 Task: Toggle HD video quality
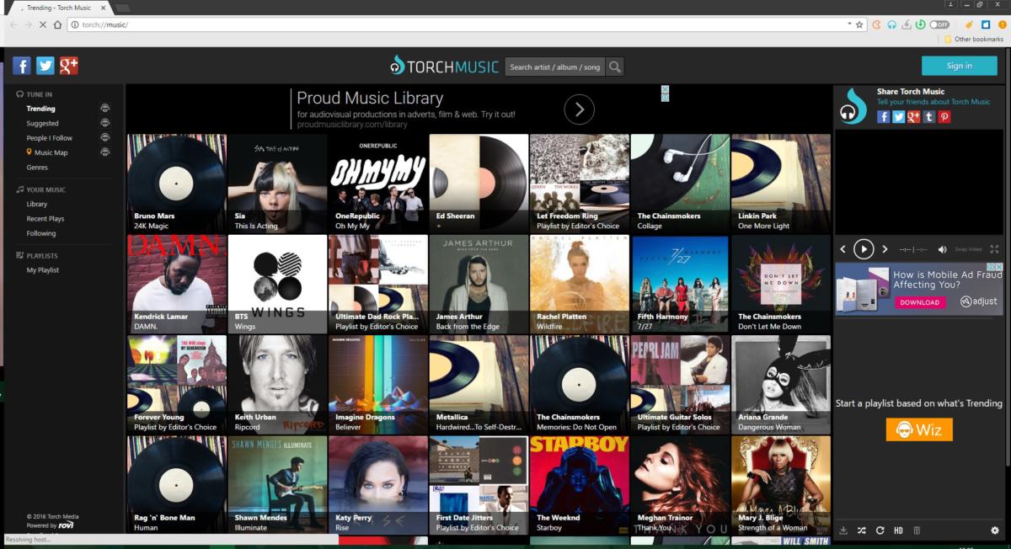coord(898,530)
